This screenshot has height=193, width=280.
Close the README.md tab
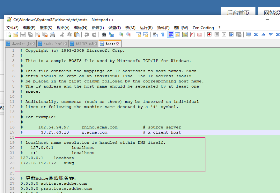pyautogui.click(x=95, y=44)
